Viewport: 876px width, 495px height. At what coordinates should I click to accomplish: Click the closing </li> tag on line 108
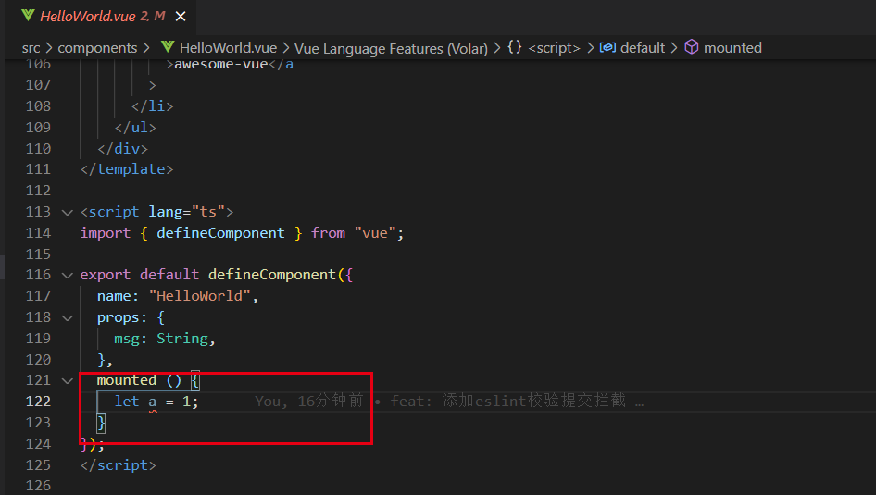(x=153, y=106)
